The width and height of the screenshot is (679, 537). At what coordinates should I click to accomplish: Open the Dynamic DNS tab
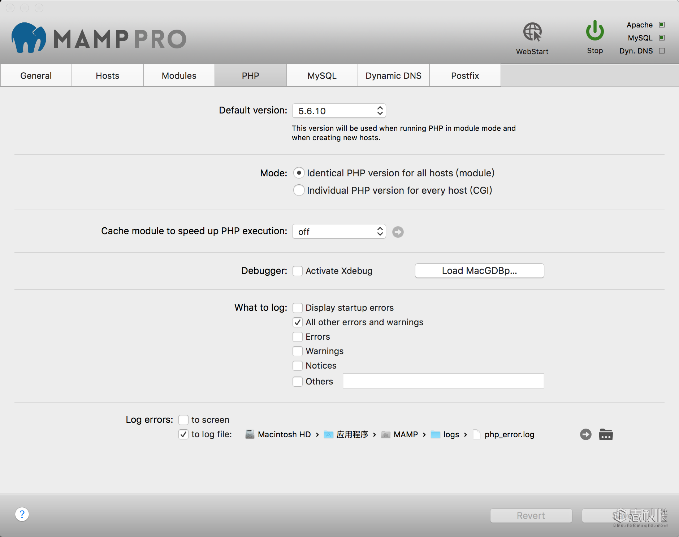(394, 76)
